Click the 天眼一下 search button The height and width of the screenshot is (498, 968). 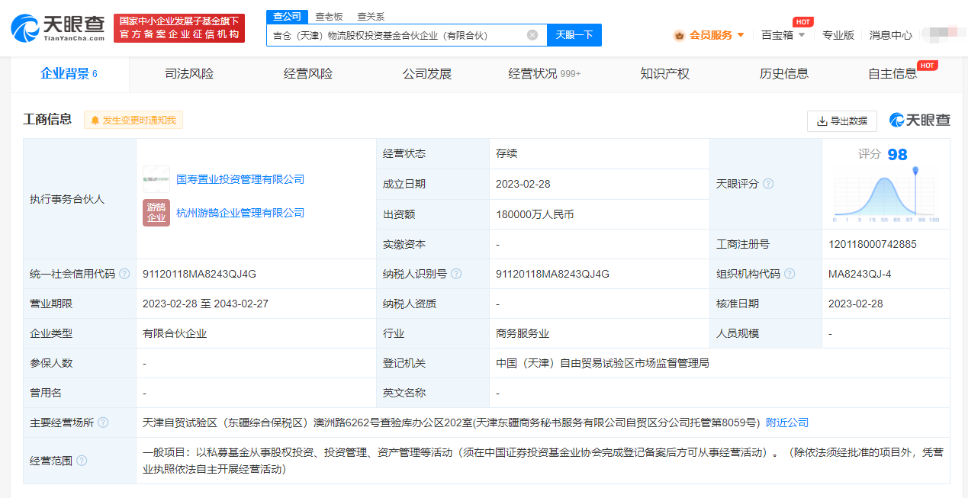pos(574,34)
